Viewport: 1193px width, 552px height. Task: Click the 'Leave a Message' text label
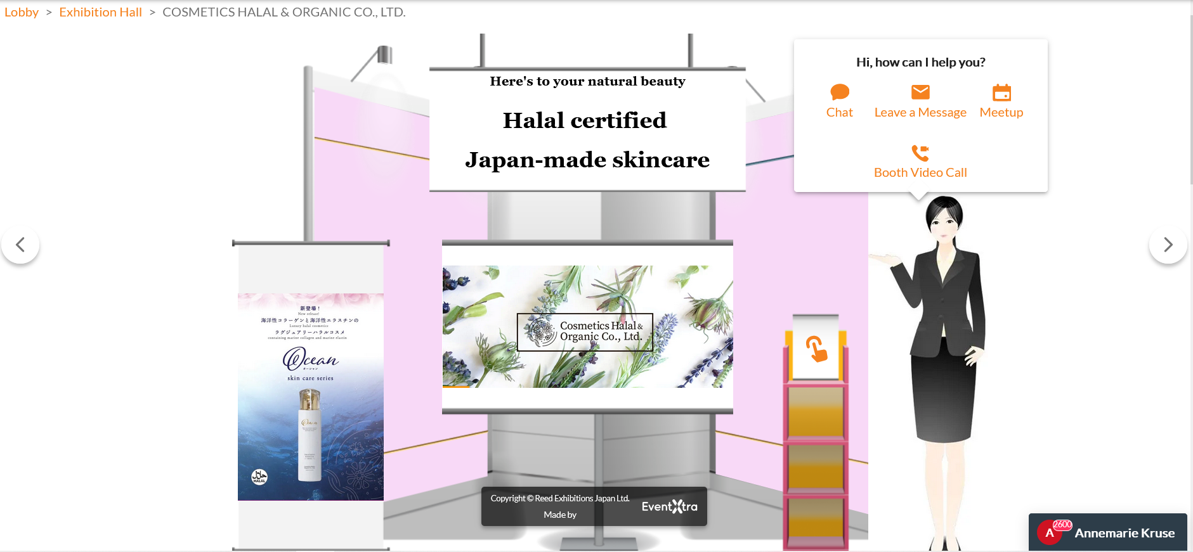point(920,112)
